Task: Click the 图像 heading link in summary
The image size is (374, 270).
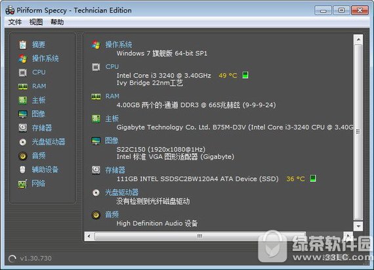Action: tap(112, 141)
